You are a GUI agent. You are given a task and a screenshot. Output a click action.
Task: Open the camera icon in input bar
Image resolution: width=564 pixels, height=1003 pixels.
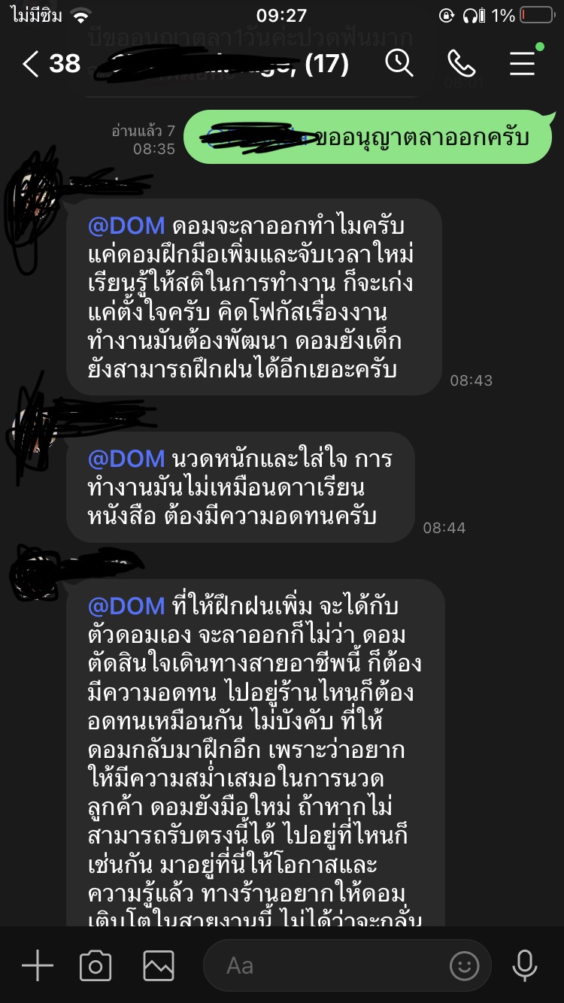coord(96,965)
